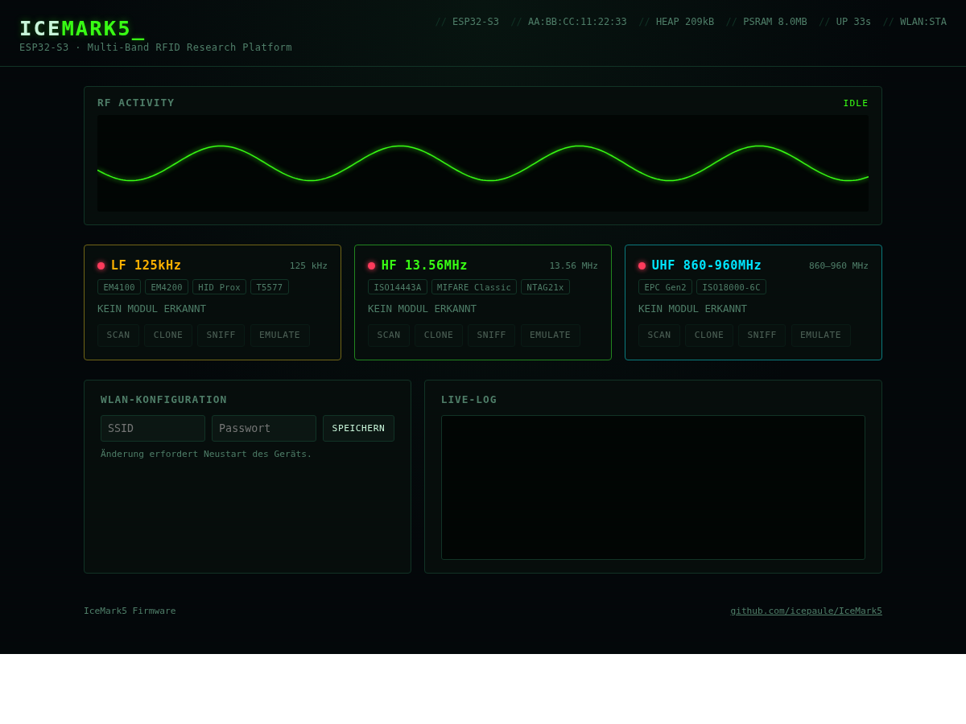Click the ISO14443A protocol tag

pos(398,287)
